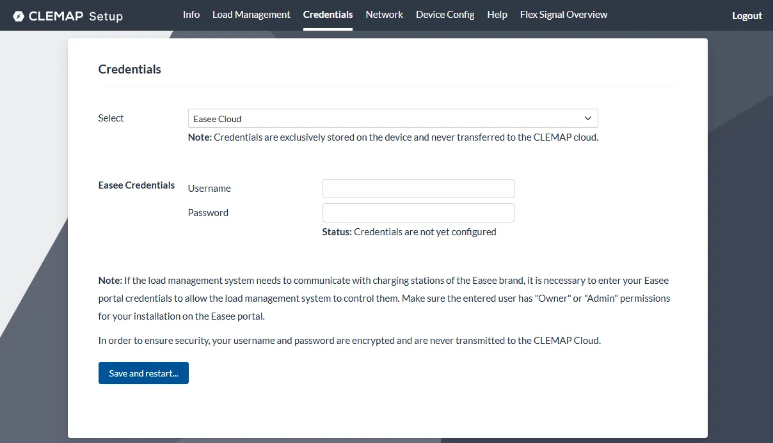Go to the Network tab

[384, 14]
